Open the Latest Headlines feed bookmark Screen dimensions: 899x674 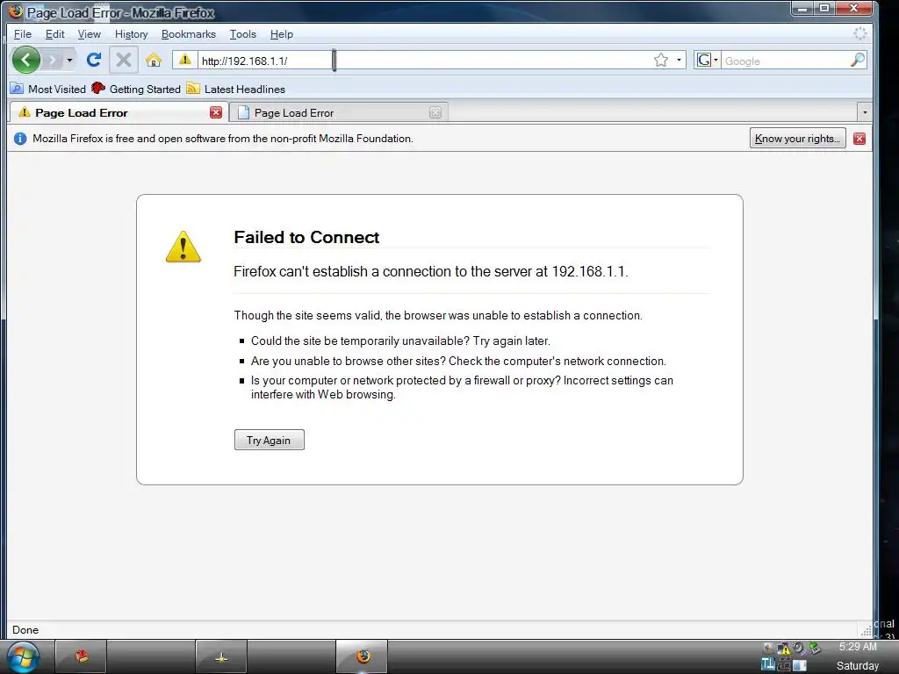click(x=235, y=89)
